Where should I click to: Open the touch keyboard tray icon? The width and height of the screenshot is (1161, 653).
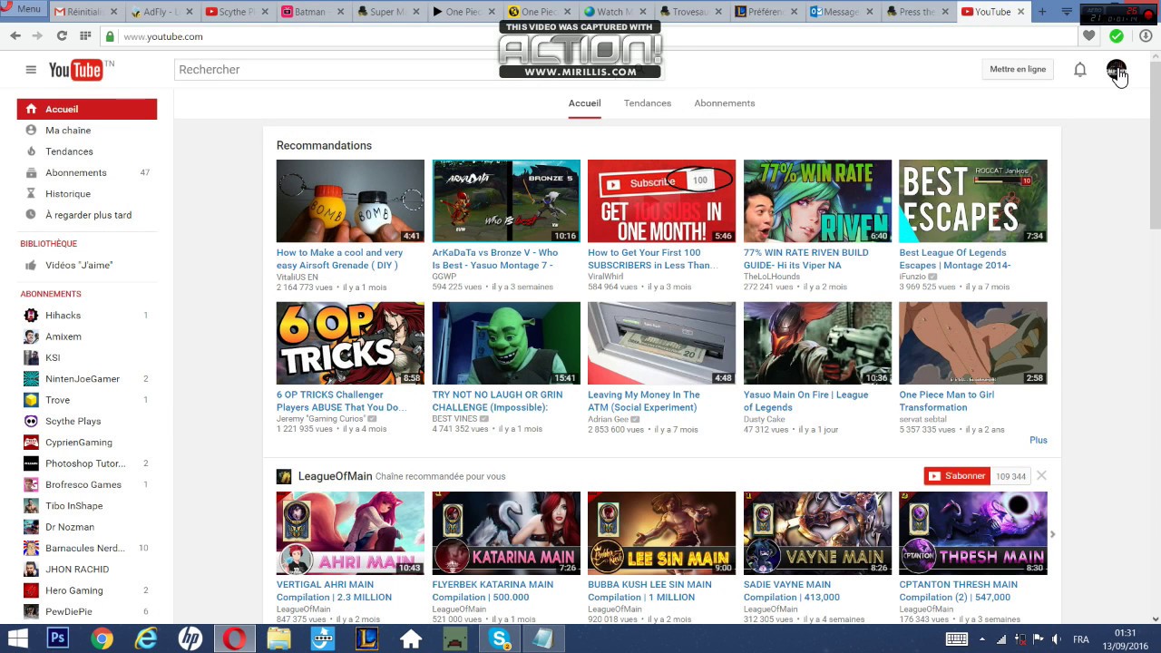point(956,638)
